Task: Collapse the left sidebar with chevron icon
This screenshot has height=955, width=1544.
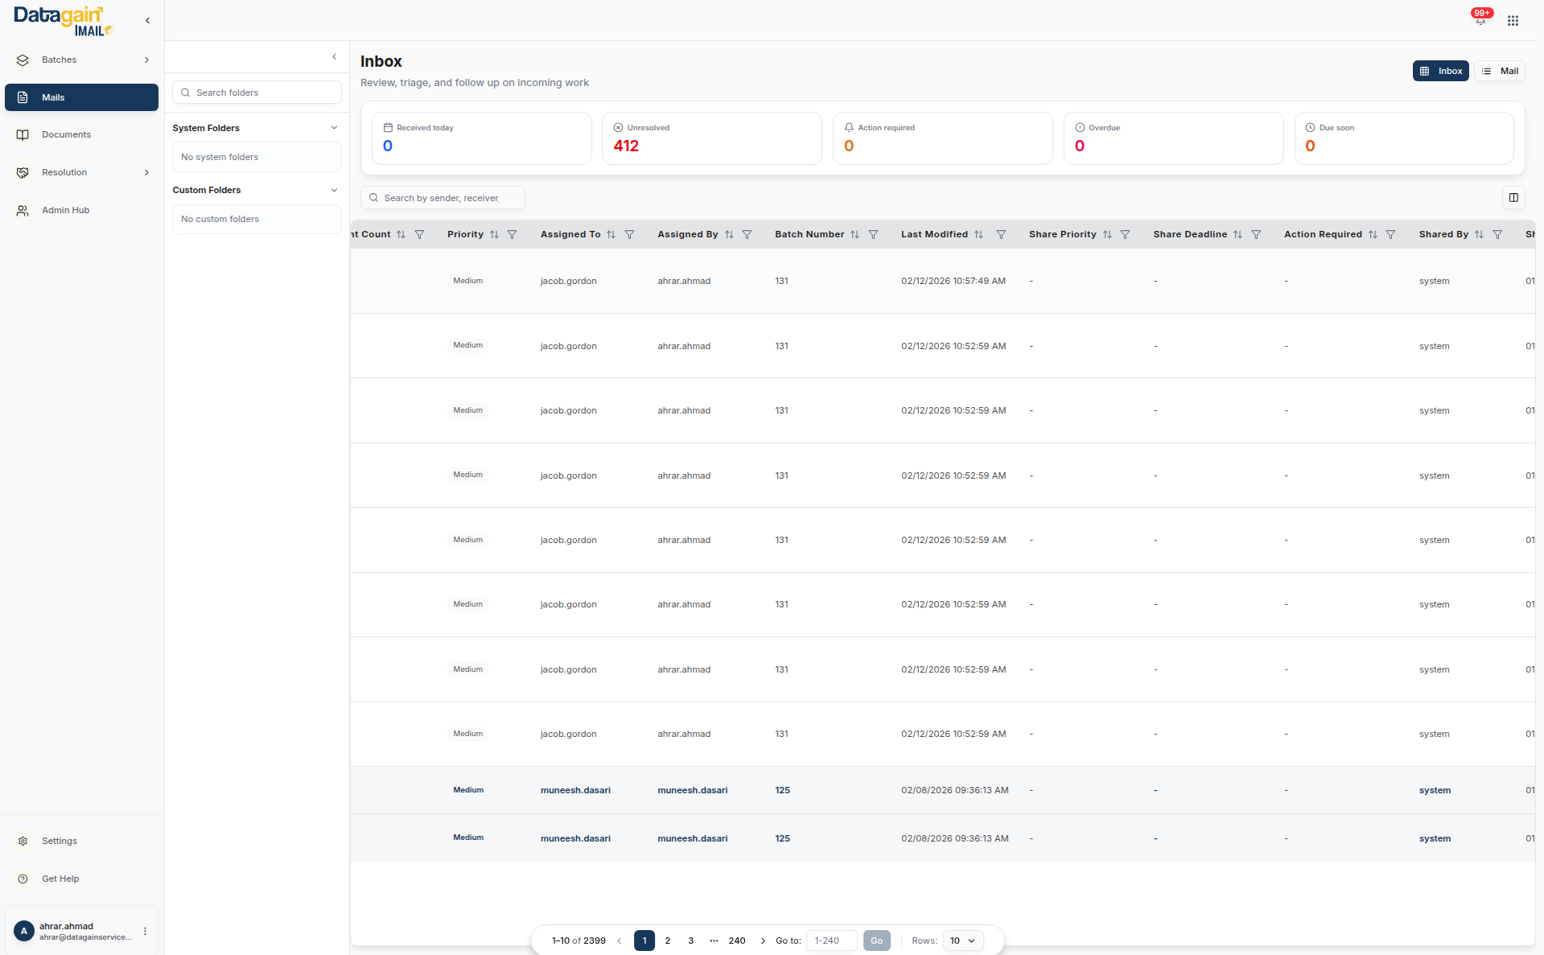Action: [148, 20]
